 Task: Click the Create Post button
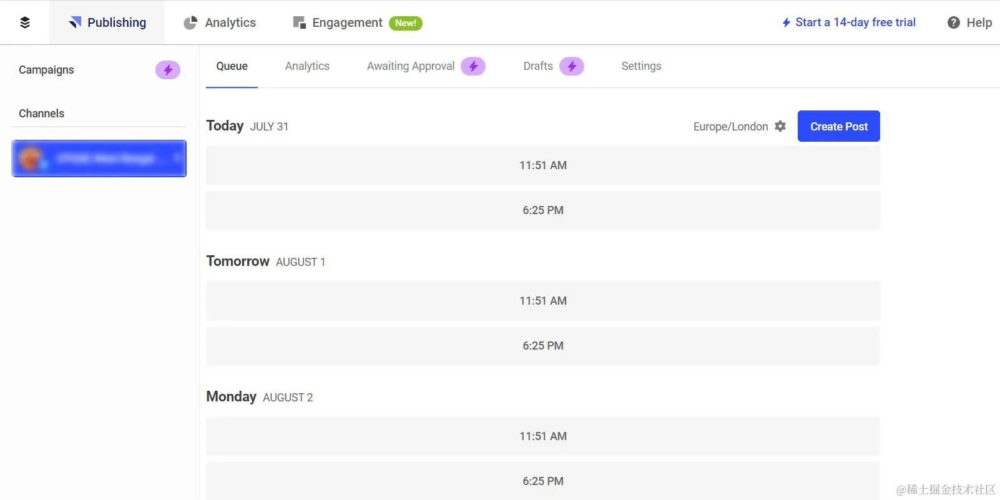click(x=839, y=126)
